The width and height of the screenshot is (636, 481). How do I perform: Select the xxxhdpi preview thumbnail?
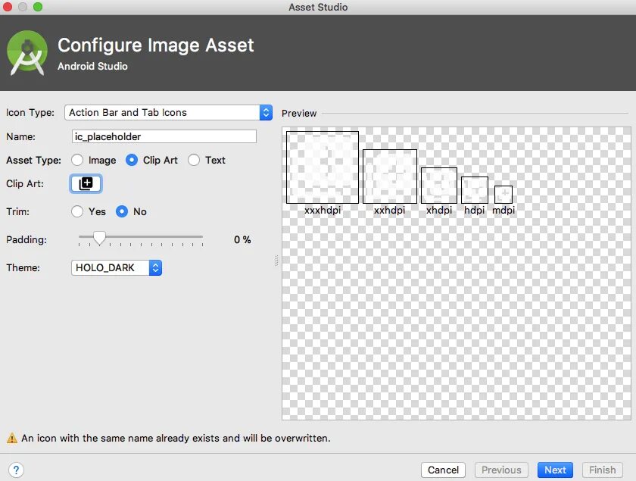323,167
